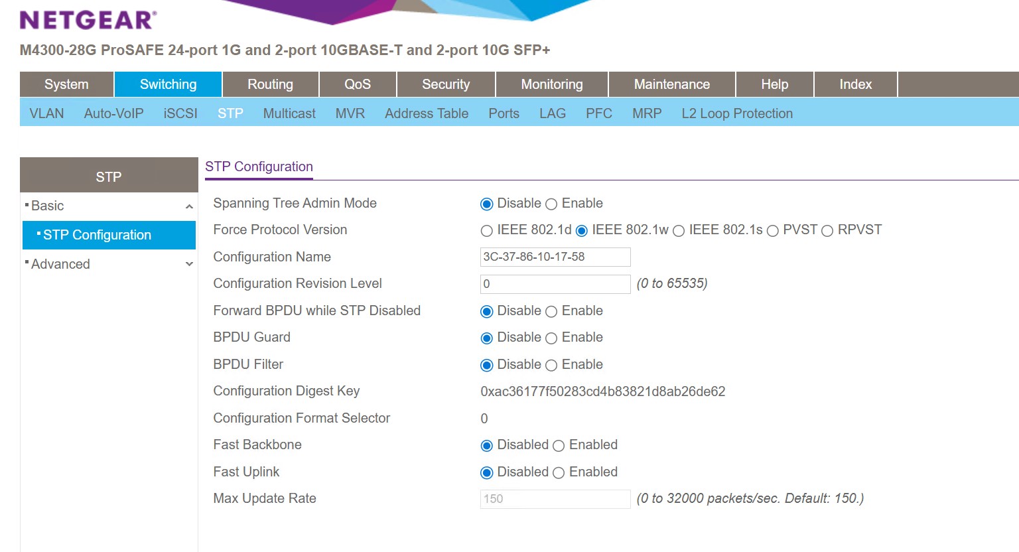Select IEEE 802.1d protocol version
This screenshot has width=1019, height=552.
click(487, 231)
